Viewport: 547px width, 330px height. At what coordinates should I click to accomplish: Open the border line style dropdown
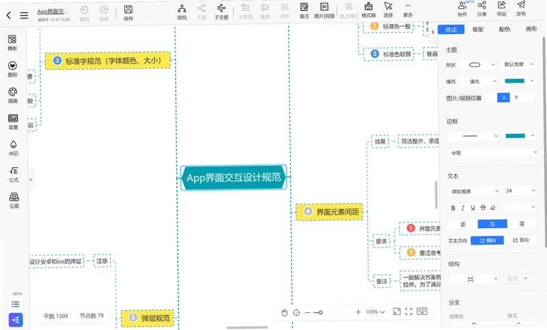coord(473,136)
